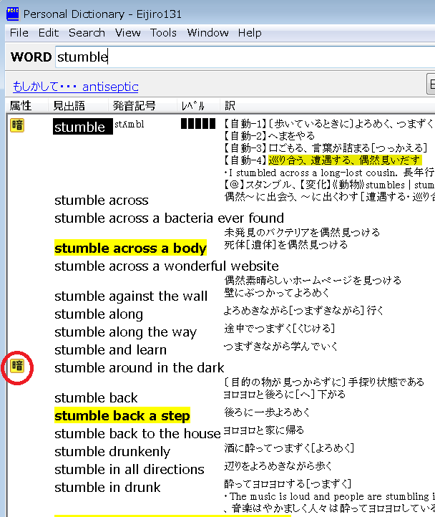Select the highlighted stumble headword
The height and width of the screenshot is (517, 435).
(83, 127)
